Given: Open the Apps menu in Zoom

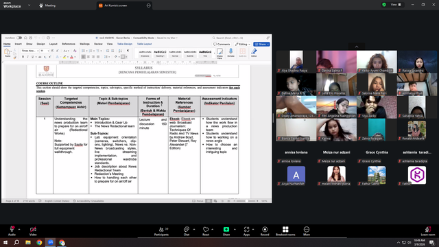Looking at the screenshot, I should click(x=246, y=231).
